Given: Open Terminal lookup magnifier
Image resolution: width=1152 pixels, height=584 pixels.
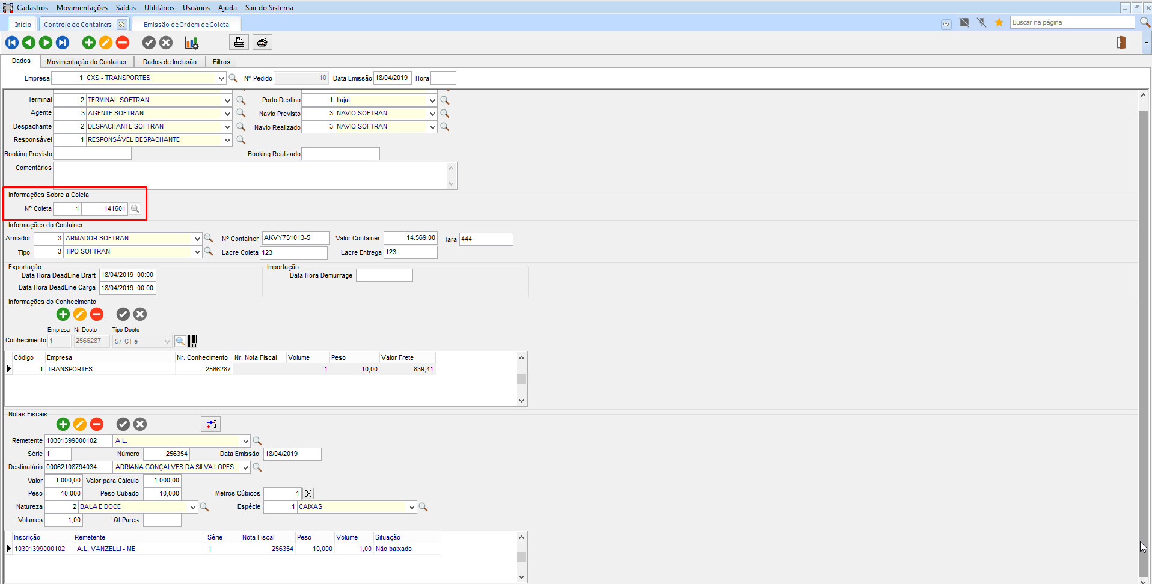Looking at the screenshot, I should [x=241, y=100].
